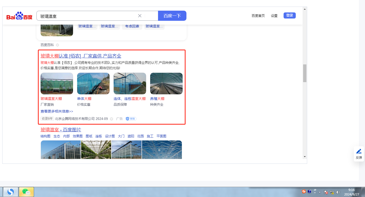Click the Sogou input method tray icon

(304, 191)
